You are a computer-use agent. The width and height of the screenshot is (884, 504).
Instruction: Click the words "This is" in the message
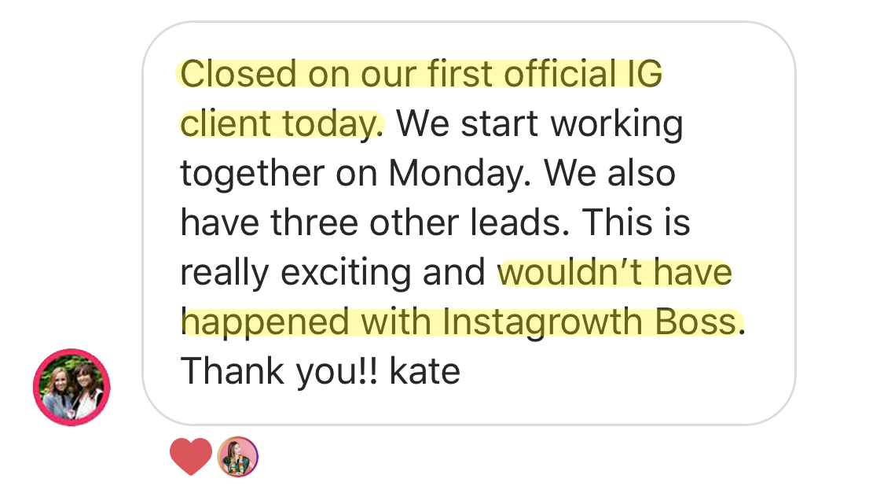637,223
